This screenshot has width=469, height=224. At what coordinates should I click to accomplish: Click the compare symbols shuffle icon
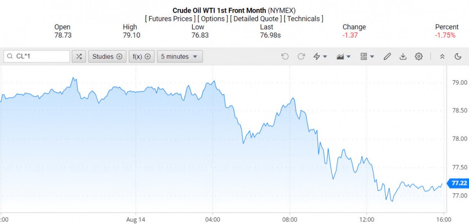[x=79, y=56]
